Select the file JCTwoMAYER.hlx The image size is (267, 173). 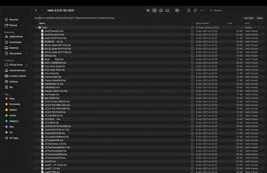coord(149,140)
